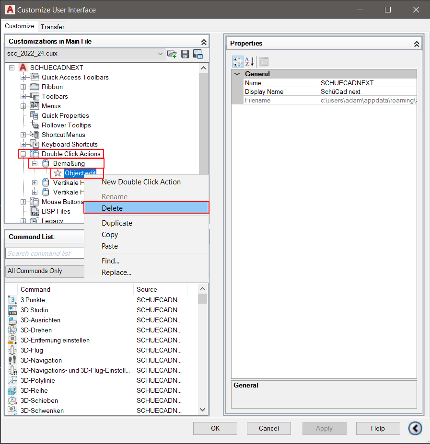
Task: Sort Properties alphabetically with A-Z icon
Action: point(250,62)
